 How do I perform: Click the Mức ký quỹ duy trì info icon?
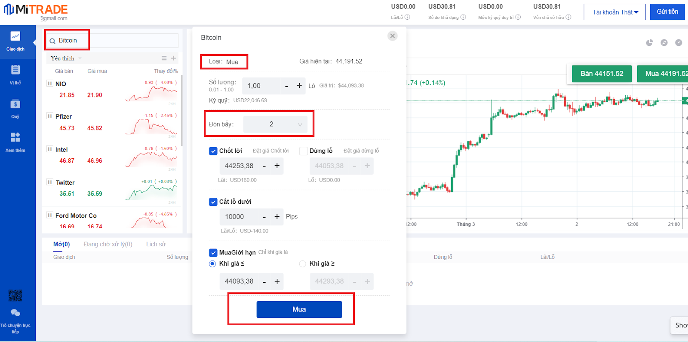(518, 17)
